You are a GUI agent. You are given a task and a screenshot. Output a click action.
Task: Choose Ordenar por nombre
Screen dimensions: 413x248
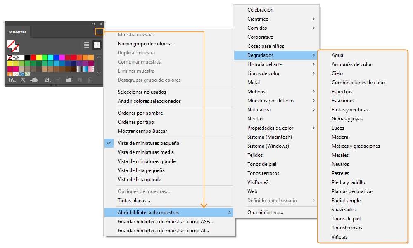(140, 113)
